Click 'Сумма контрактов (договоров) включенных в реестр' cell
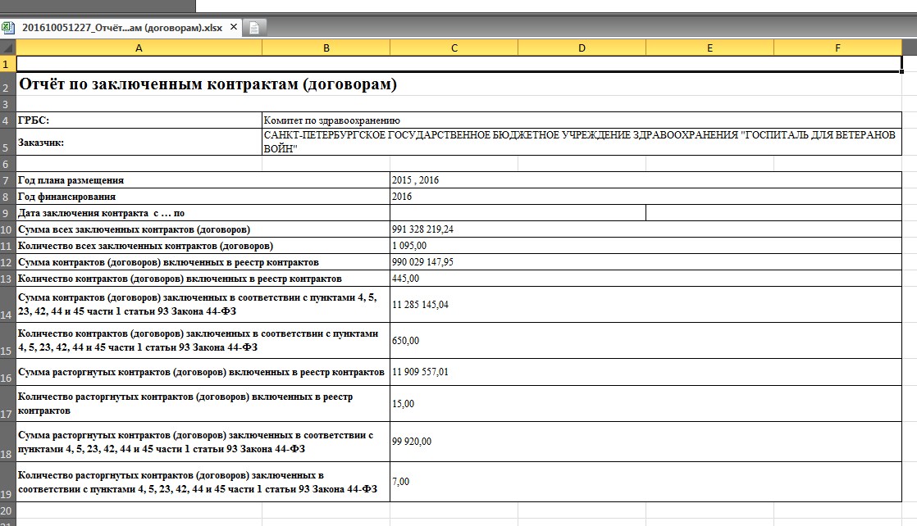 tap(203, 262)
